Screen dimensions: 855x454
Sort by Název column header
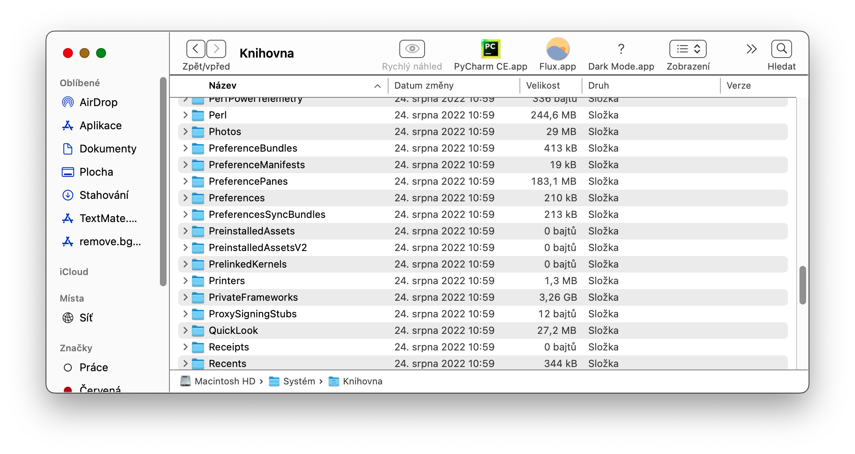click(222, 86)
